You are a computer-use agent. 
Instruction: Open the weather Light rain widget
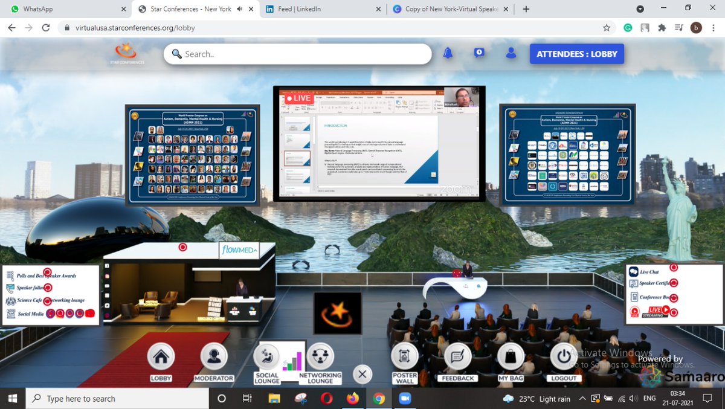536,398
